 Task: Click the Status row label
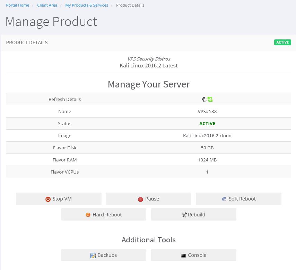[64, 123]
